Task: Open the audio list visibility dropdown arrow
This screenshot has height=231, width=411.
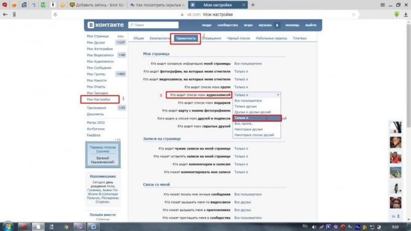Action: tap(278, 95)
